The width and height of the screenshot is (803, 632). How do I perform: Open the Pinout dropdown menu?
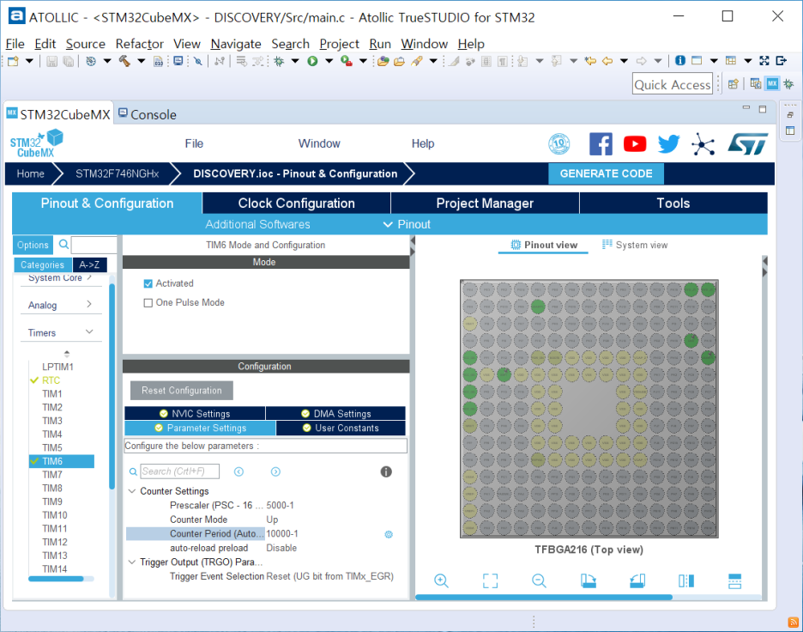408,224
